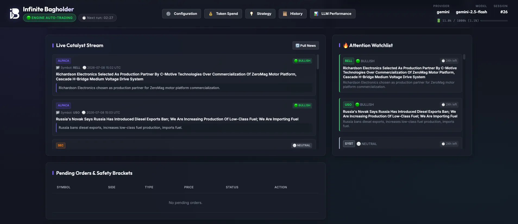
Task: Click the BULLISH badge on the Russia stream item
Action: (x=302, y=106)
